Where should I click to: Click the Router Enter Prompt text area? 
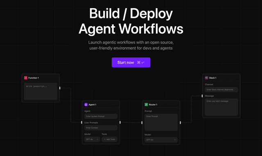point(161,123)
